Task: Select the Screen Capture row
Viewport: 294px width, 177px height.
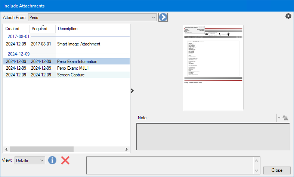Action: (x=71, y=75)
